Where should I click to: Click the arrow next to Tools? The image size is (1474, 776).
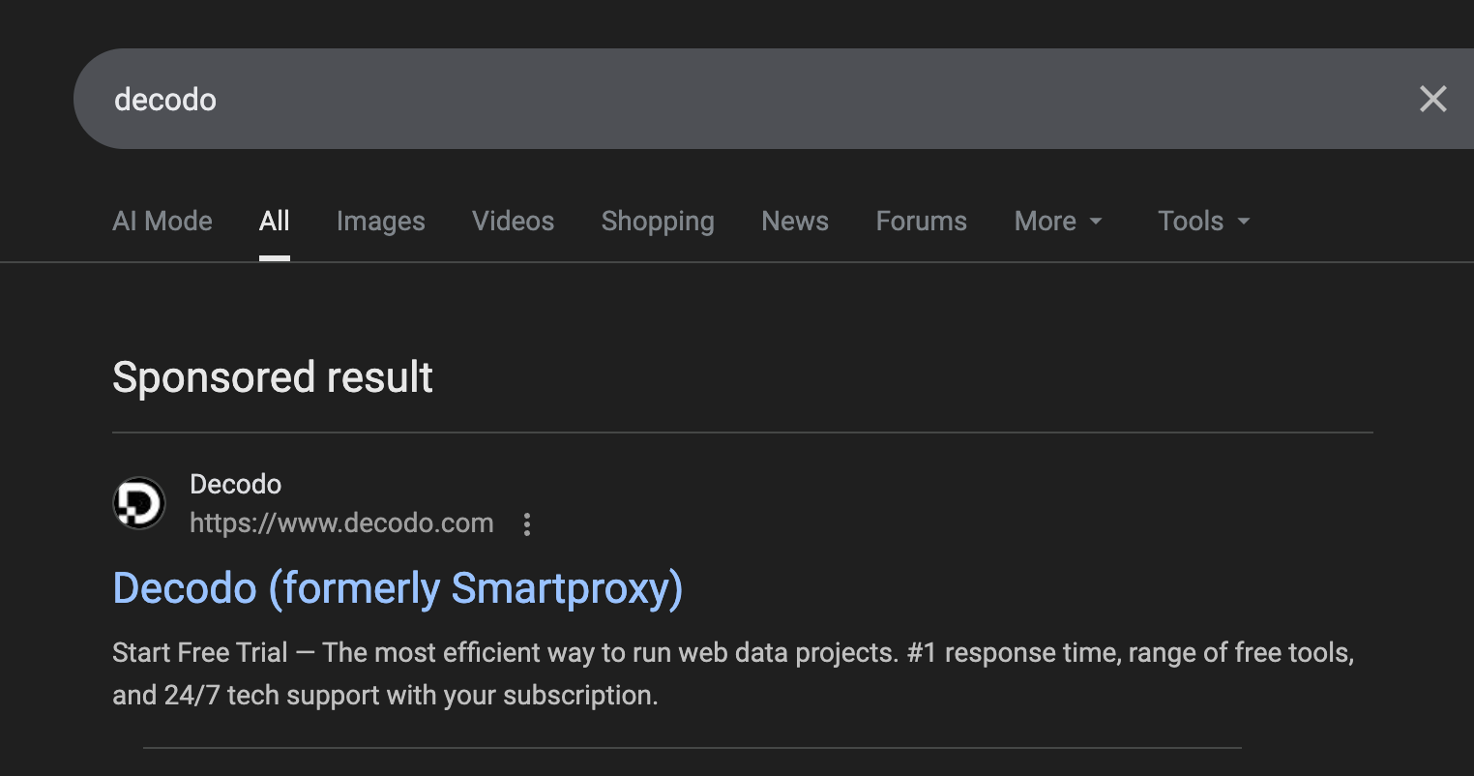pyautogui.click(x=1244, y=222)
